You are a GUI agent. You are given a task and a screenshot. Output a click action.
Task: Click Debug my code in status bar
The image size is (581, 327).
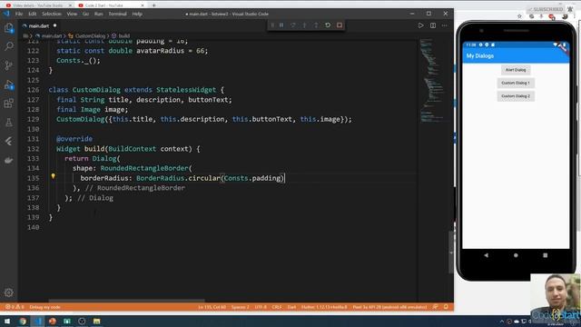tap(44, 307)
